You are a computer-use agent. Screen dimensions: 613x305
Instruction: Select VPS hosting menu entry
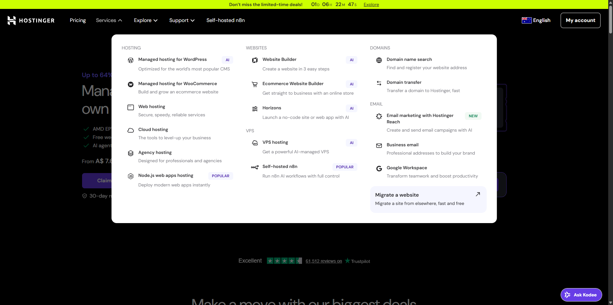click(304, 147)
